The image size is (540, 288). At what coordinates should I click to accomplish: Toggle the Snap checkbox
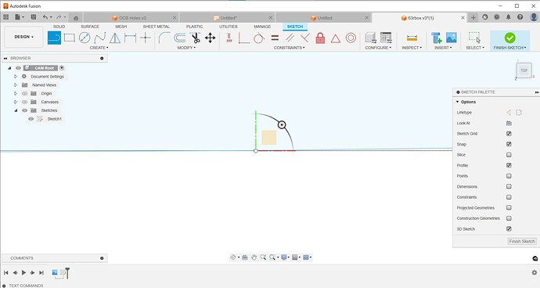coord(509,144)
